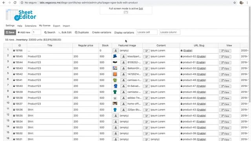251x141 pixels.
Task: Go back with browser back arrow
Action: tap(4, 3)
